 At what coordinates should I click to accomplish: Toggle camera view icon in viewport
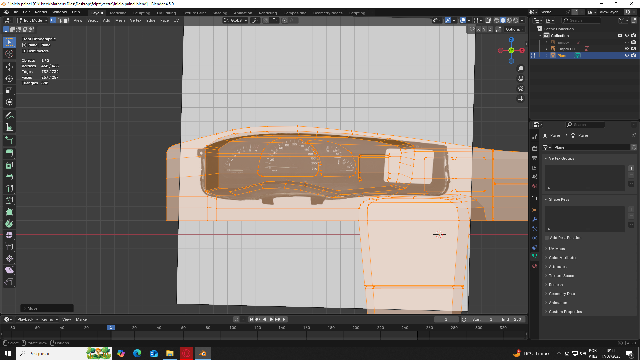521,89
